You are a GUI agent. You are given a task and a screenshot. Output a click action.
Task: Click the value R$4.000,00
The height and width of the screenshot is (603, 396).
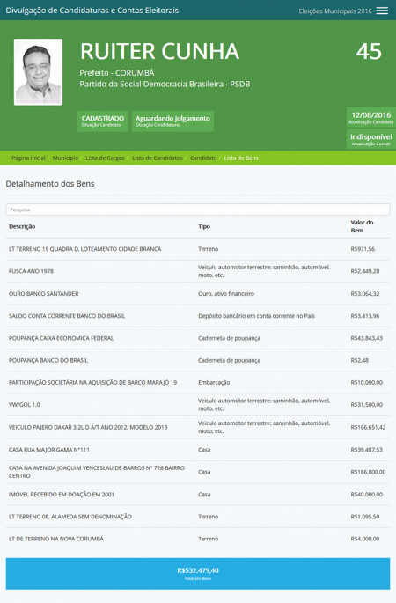pyautogui.click(x=365, y=539)
